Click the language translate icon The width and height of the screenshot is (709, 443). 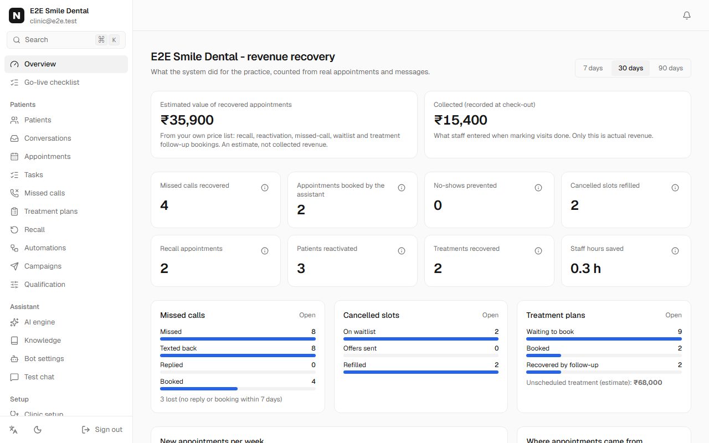14,430
